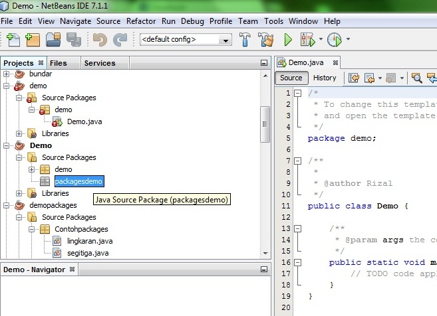
Task: Click the green Run Project arrow
Action: pos(288,40)
